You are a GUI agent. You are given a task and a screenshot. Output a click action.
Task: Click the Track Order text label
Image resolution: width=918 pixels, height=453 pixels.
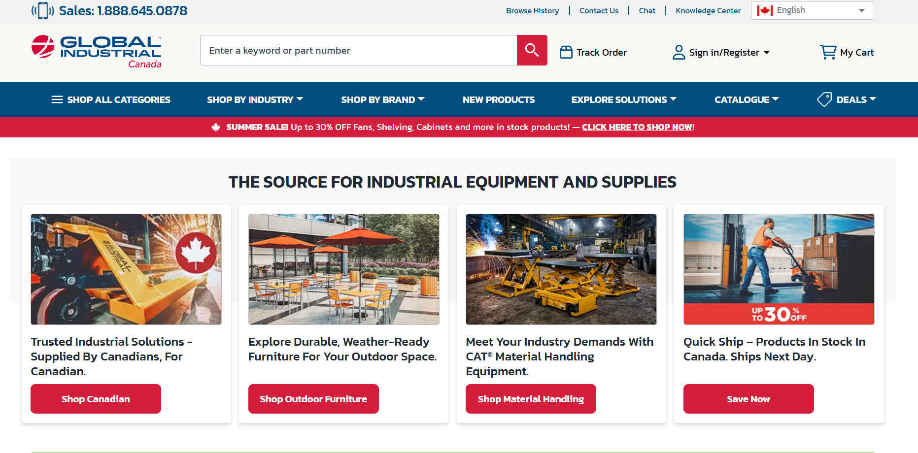(602, 52)
